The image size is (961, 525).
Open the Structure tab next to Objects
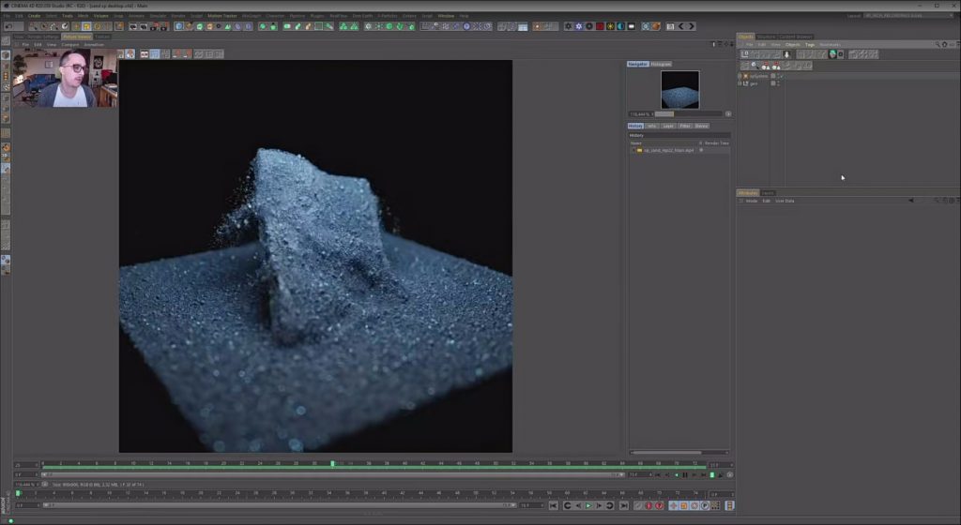pos(766,37)
